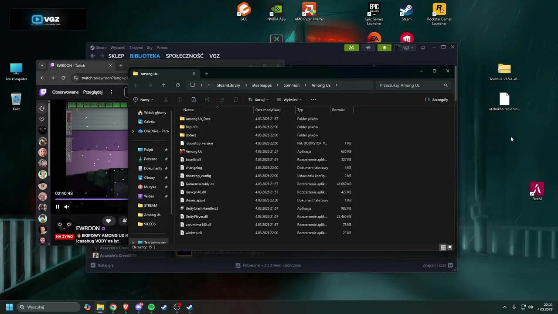Open the Sortuj dropdown
This screenshot has width=558, height=314.
click(258, 99)
